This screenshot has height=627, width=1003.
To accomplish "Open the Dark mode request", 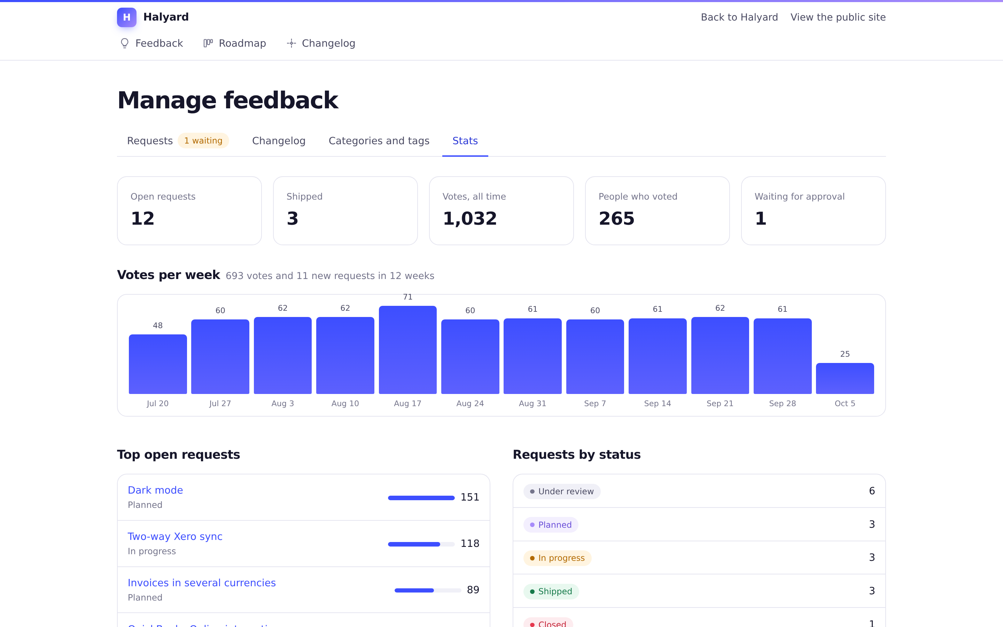I will pyautogui.click(x=155, y=490).
